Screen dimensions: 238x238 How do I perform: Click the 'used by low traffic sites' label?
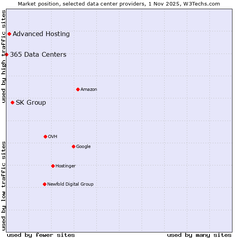[4, 186]
